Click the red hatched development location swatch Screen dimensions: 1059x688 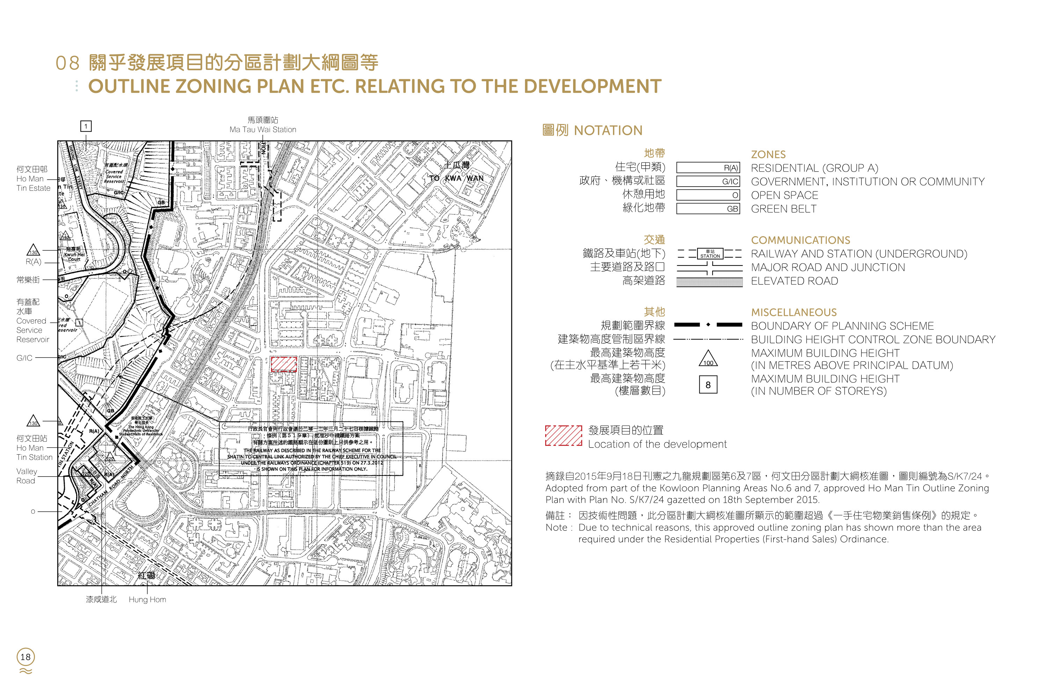[x=563, y=436]
